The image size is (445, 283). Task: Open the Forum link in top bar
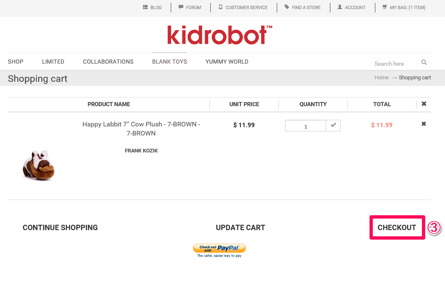coord(190,7)
